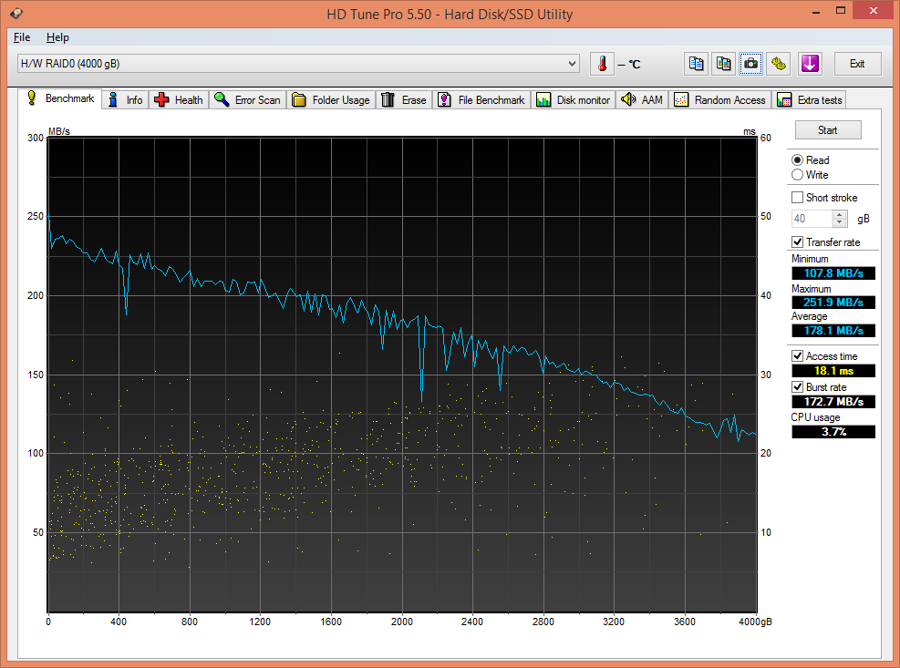The height and width of the screenshot is (668, 900).
Task: Click the Start benchmark button
Action: pos(828,130)
